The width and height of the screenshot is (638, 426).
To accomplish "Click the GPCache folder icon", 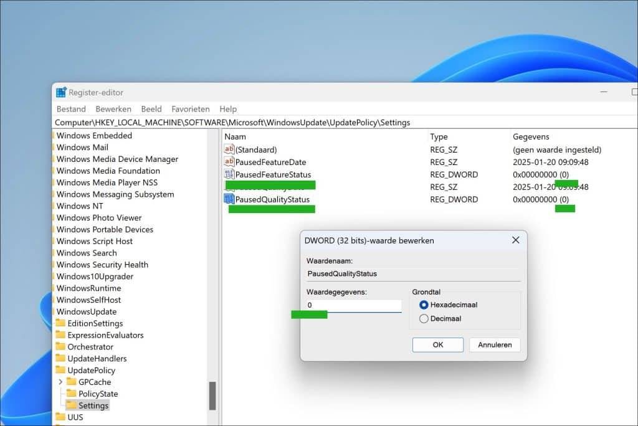I will click(x=72, y=382).
